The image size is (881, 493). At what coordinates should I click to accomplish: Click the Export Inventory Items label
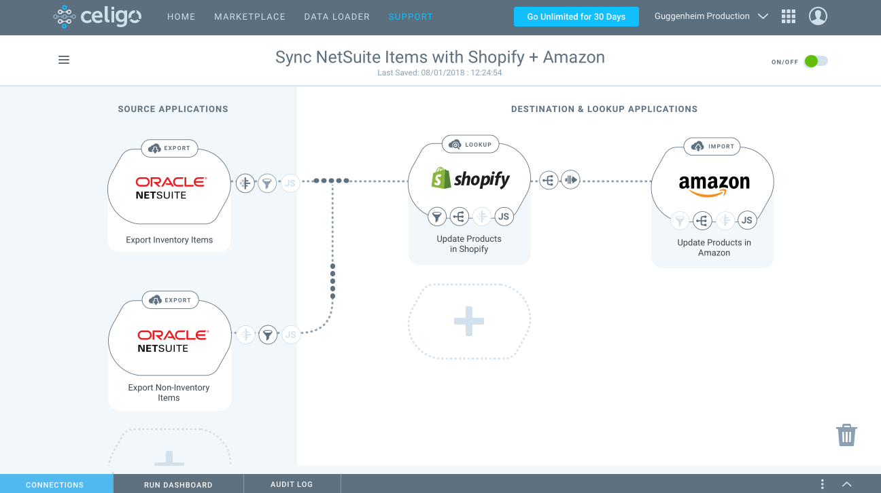(169, 240)
